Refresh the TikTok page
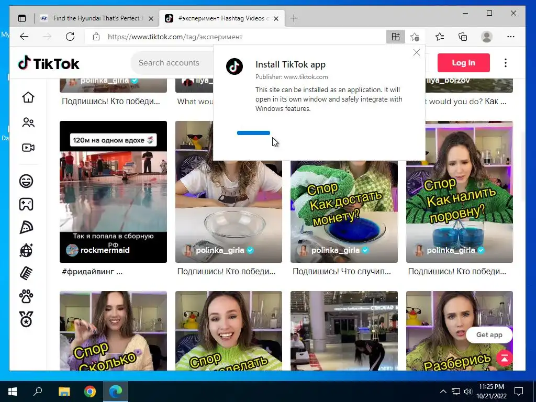The width and height of the screenshot is (536, 402). [70, 37]
